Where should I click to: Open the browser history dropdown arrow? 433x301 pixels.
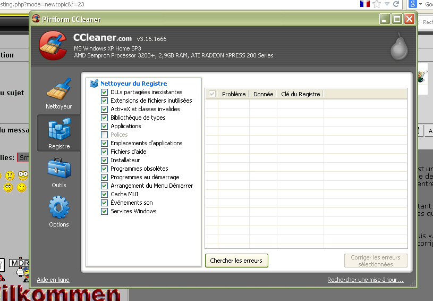click(387, 4)
